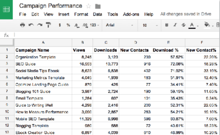Select column B header

coord(82,42)
